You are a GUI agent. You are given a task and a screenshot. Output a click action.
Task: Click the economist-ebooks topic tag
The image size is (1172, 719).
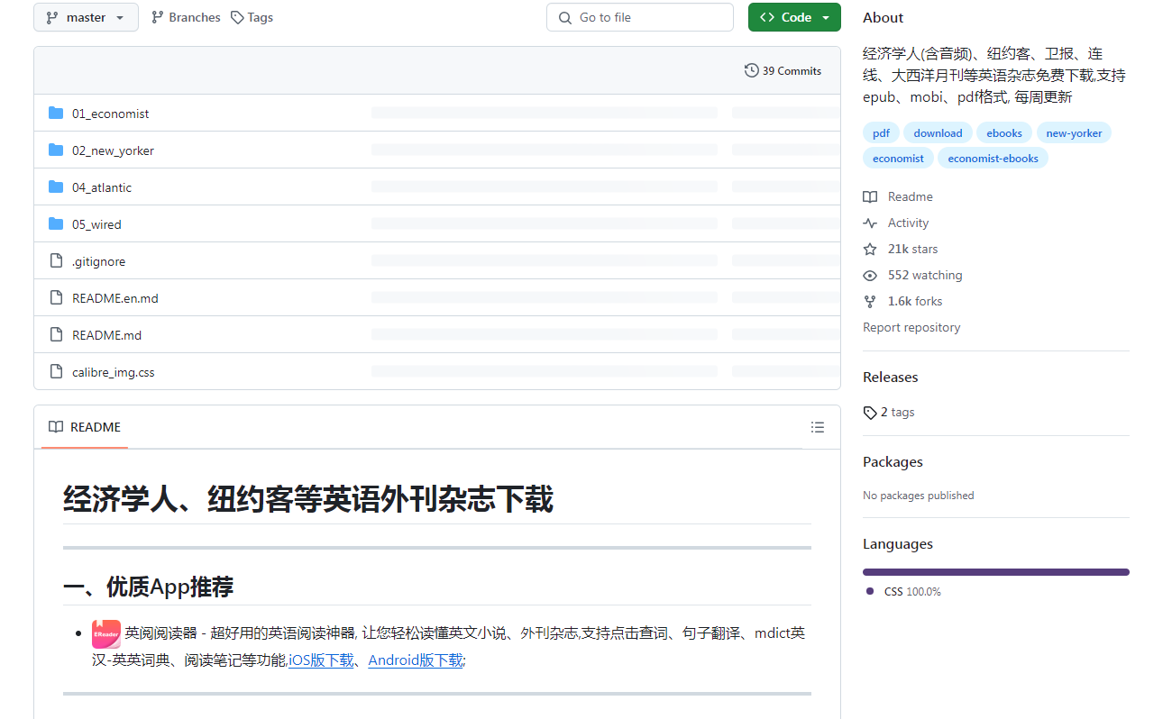993,158
